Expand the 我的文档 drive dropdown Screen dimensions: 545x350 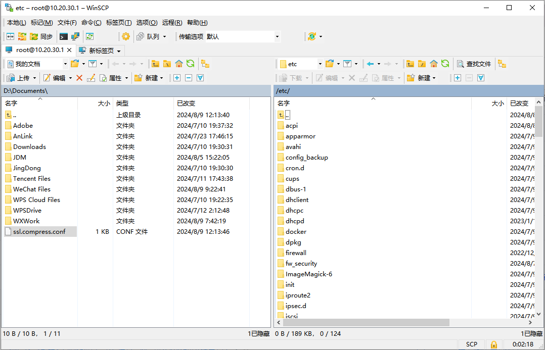(x=65, y=64)
